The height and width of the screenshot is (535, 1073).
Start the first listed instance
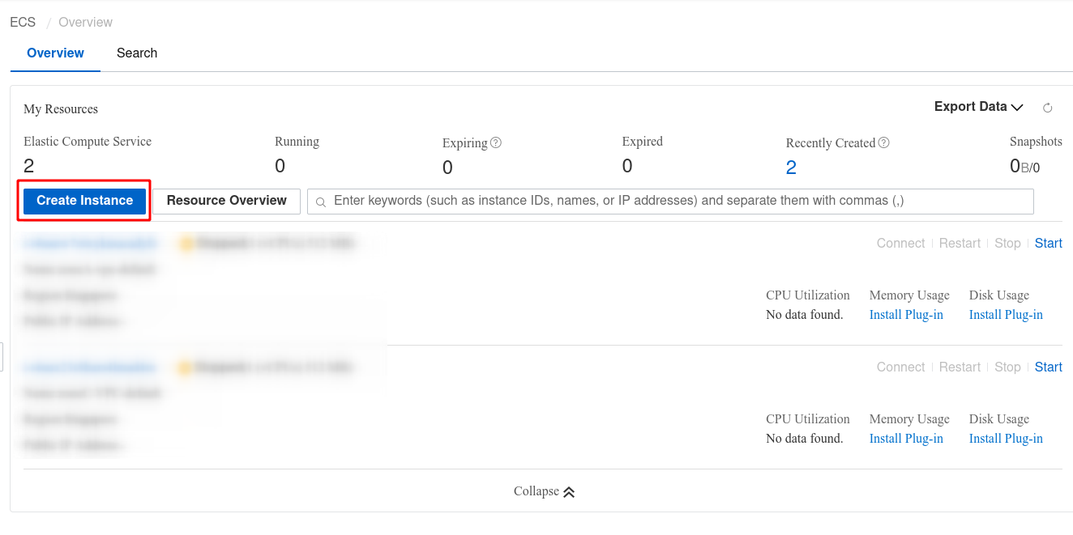[1048, 244]
